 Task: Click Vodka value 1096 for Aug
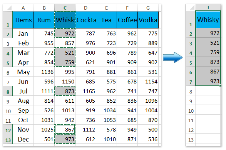pos(148,101)
